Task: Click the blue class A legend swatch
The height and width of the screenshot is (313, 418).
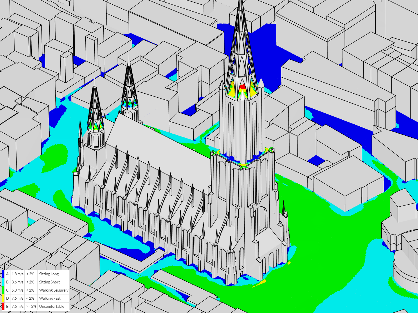Action: click(x=3, y=274)
